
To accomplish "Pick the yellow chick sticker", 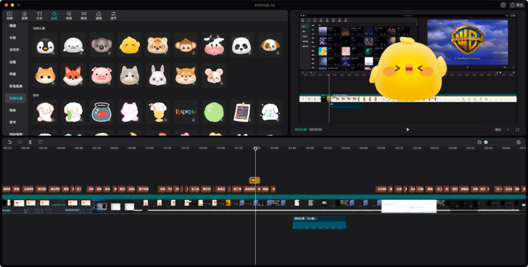I will (x=130, y=45).
